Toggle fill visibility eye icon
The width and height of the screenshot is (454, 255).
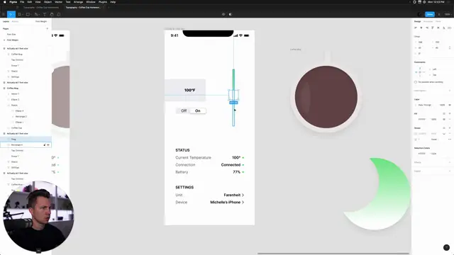(444, 119)
